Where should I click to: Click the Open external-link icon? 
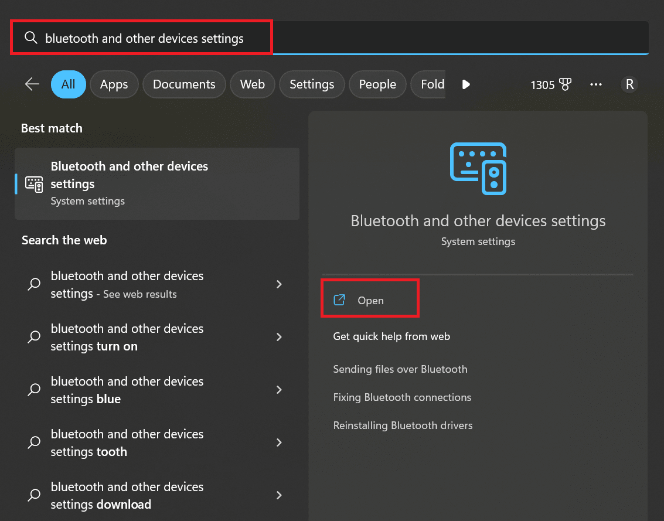point(339,299)
